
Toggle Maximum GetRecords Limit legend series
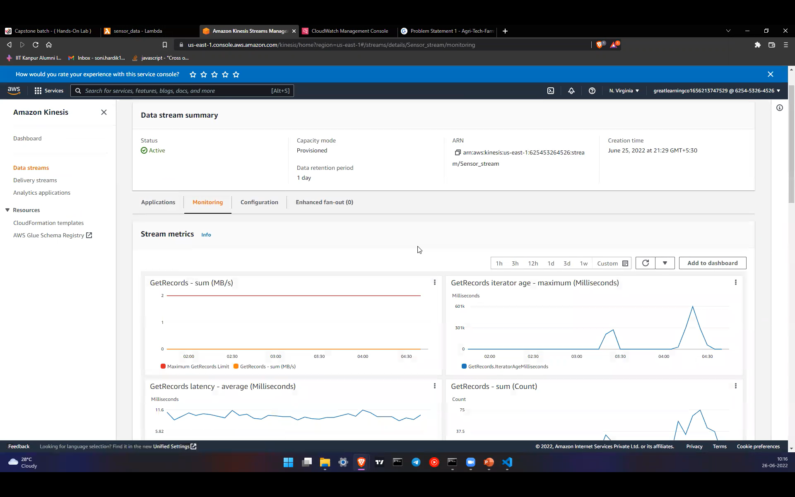click(x=195, y=367)
